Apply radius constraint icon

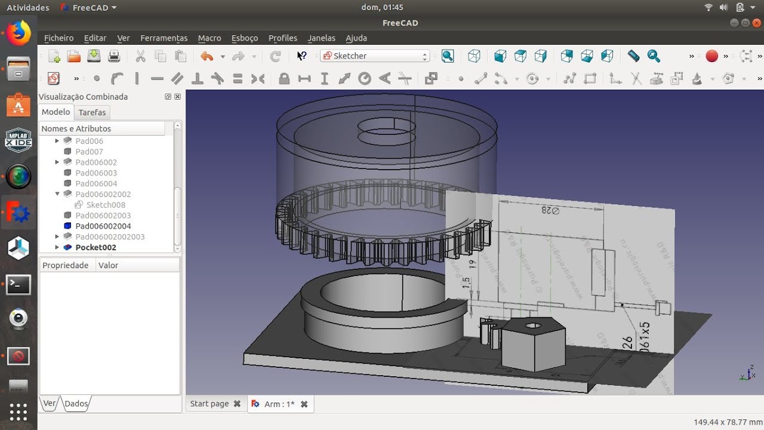pyautogui.click(x=365, y=78)
